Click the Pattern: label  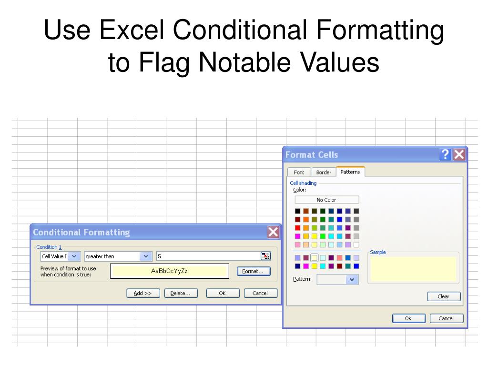pos(302,279)
